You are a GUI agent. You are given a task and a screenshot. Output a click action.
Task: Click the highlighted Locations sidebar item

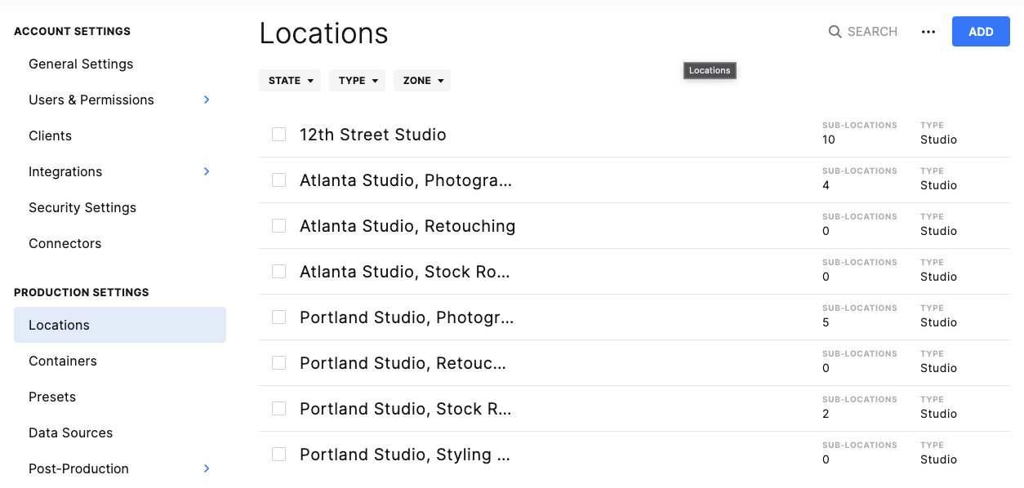click(x=59, y=325)
